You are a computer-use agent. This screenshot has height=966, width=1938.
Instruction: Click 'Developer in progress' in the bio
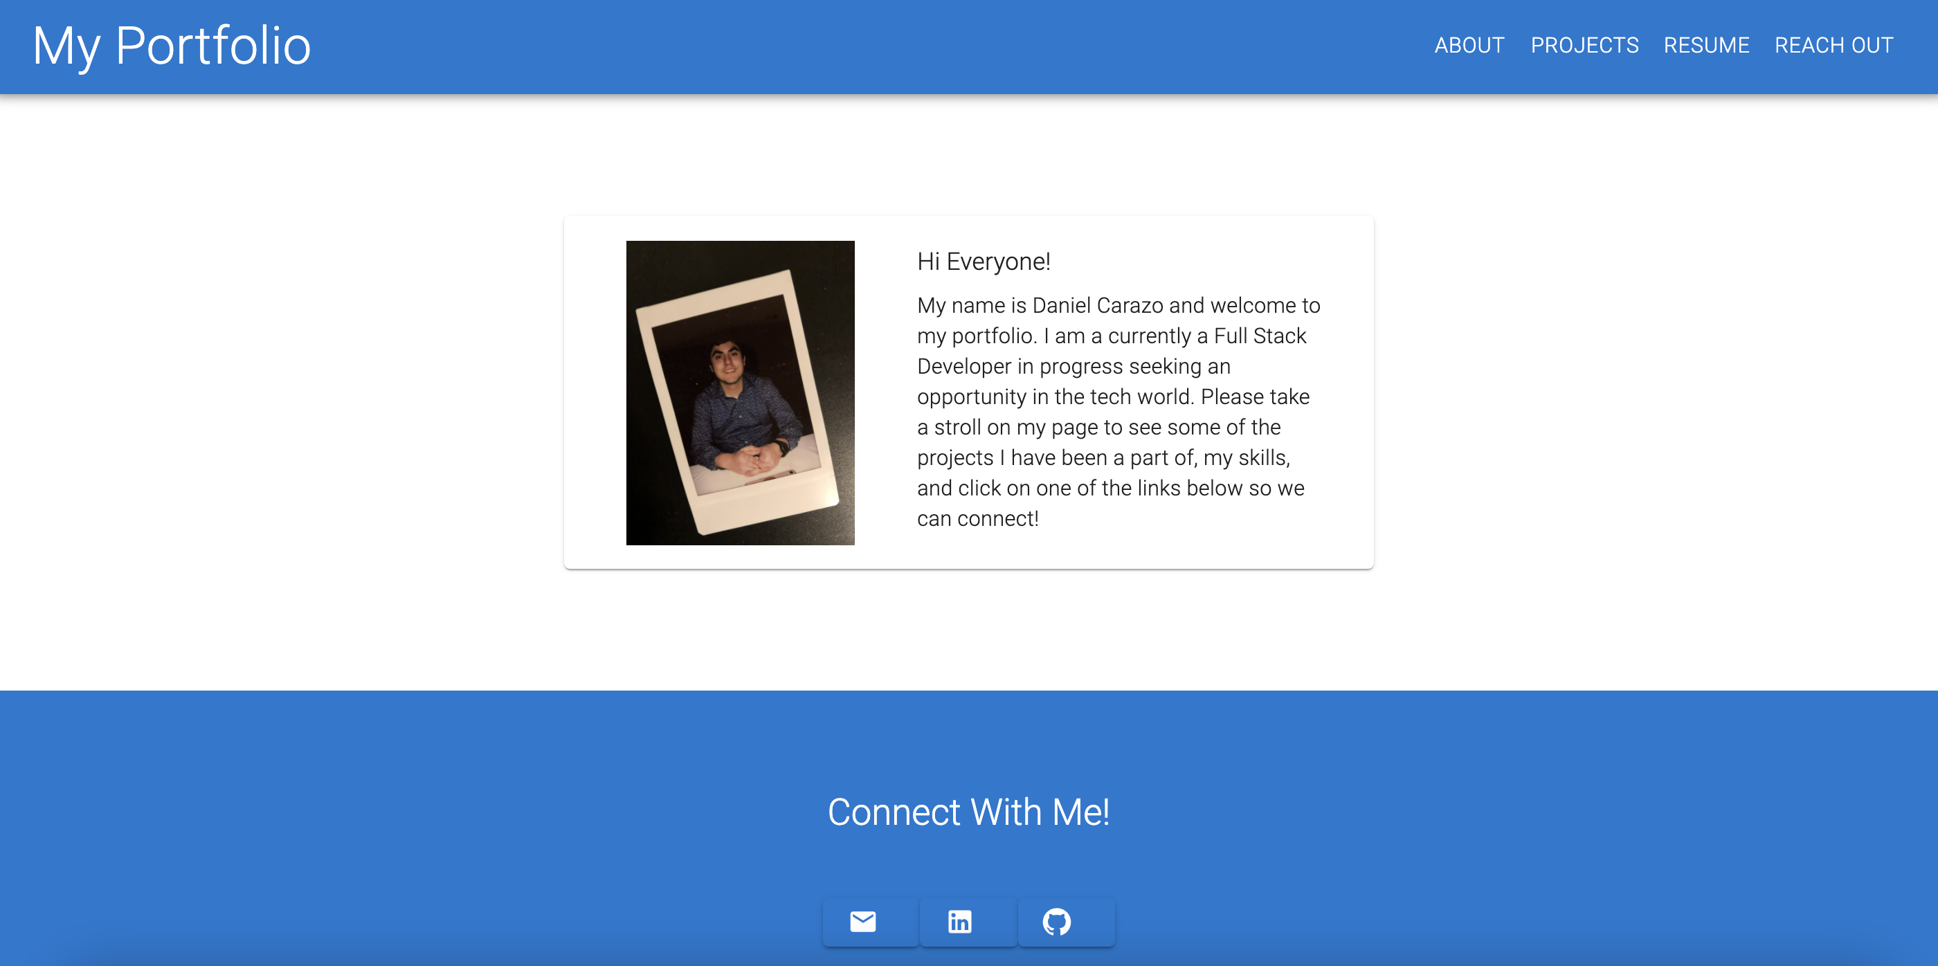point(1020,366)
